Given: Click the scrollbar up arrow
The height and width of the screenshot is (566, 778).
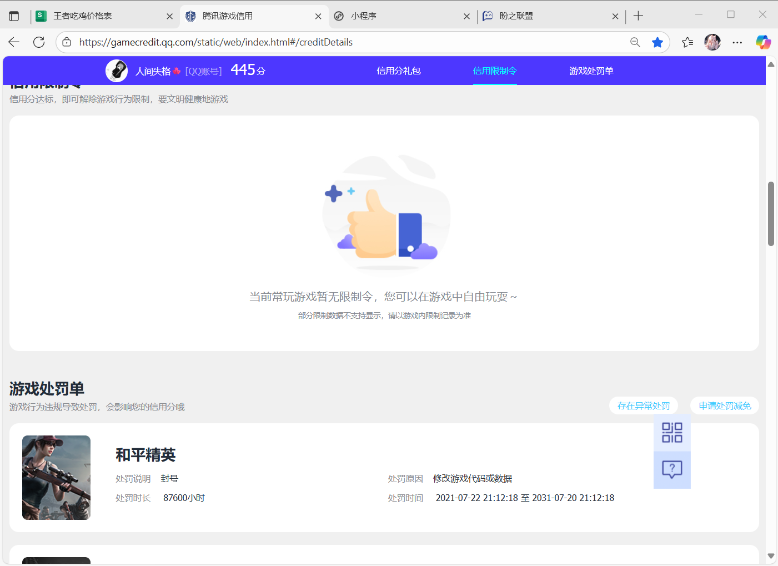Looking at the screenshot, I should pos(771,64).
